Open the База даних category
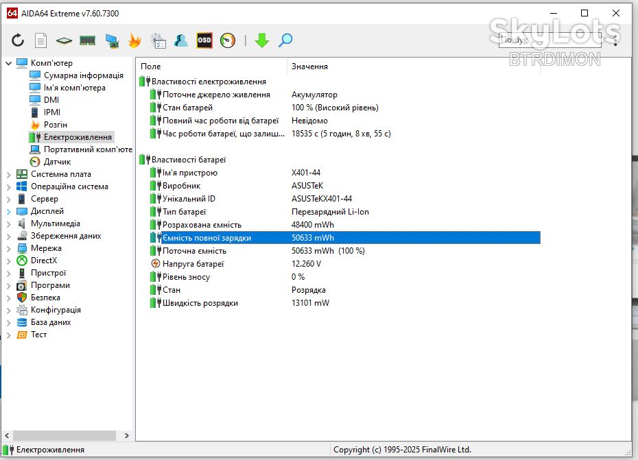 (51, 322)
